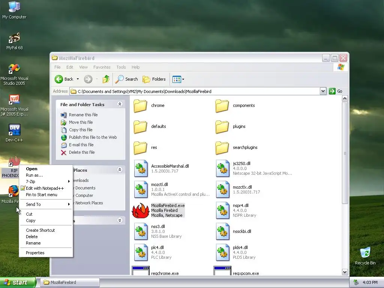
Task: Select the Dev-C++ desktop shortcut
Action: click(x=14, y=133)
